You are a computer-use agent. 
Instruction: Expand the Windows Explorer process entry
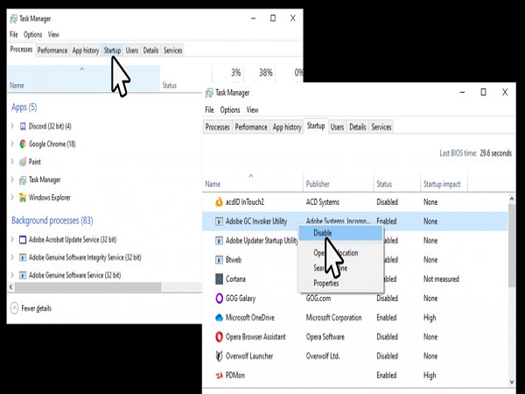coord(12,198)
